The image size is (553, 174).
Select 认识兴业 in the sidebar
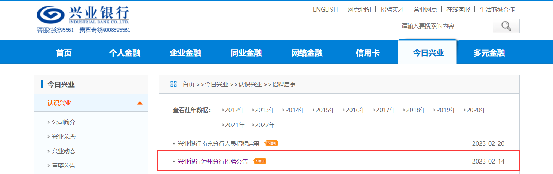pos(59,103)
